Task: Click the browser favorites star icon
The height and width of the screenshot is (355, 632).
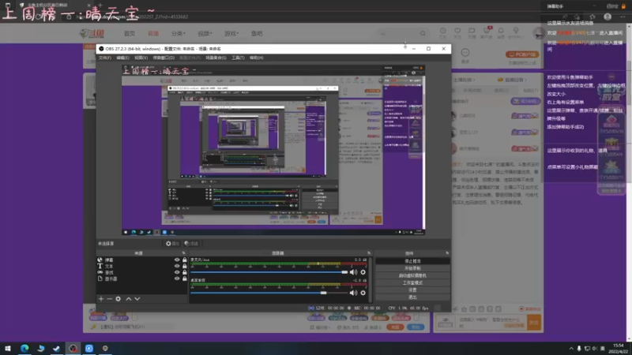Action: pos(592,17)
